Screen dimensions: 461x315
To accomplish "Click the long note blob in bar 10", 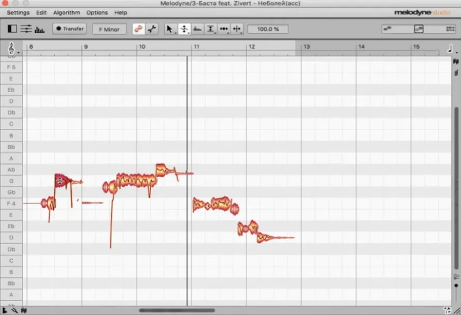I will point(136,180).
